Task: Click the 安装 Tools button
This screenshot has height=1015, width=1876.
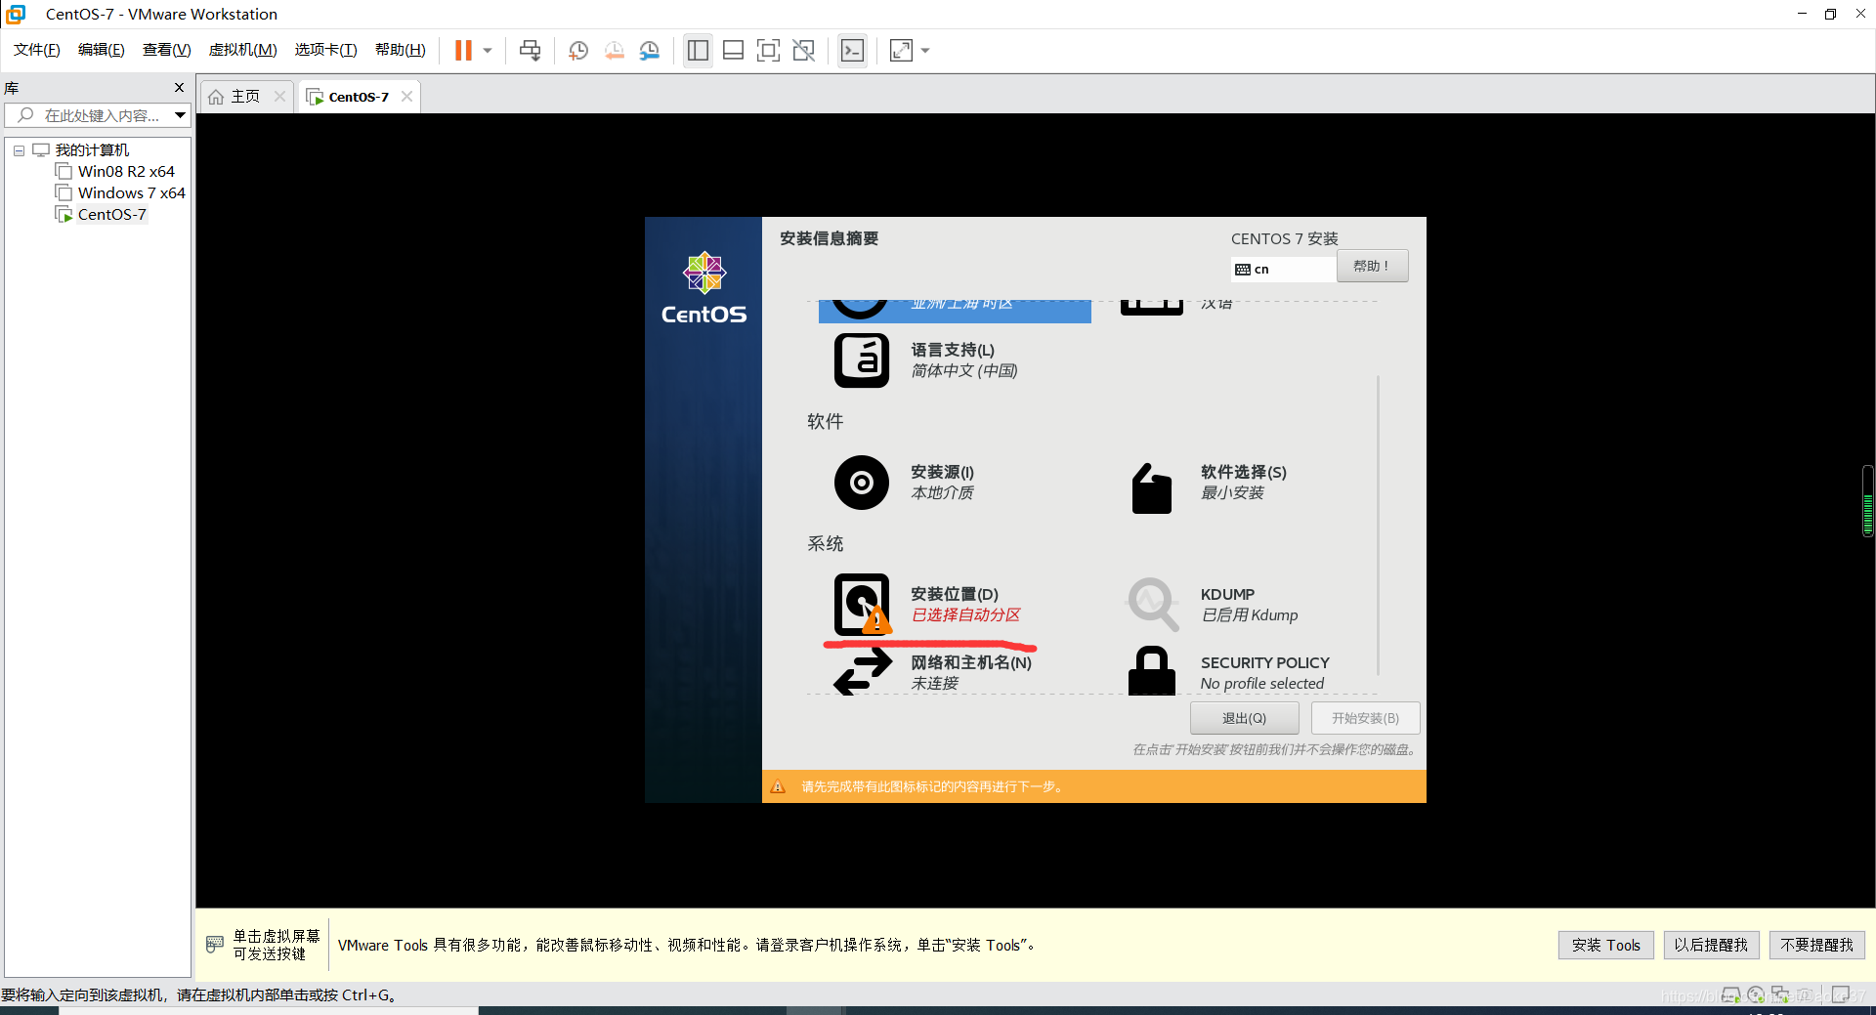Action: point(1605,945)
